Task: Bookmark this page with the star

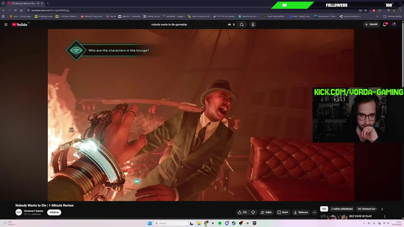Action: 365,10
